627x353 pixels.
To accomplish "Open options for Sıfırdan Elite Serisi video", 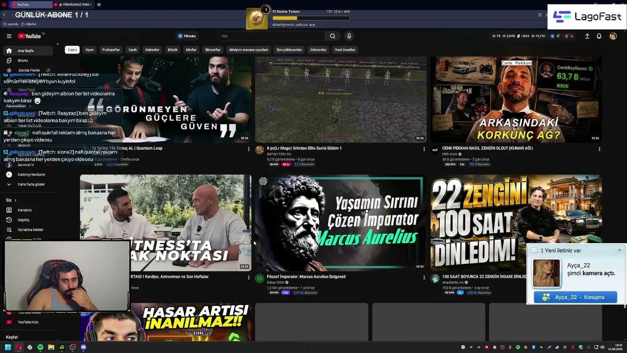I will click(424, 149).
